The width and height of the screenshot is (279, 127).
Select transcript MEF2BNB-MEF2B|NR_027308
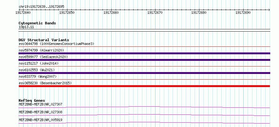click(40, 112)
